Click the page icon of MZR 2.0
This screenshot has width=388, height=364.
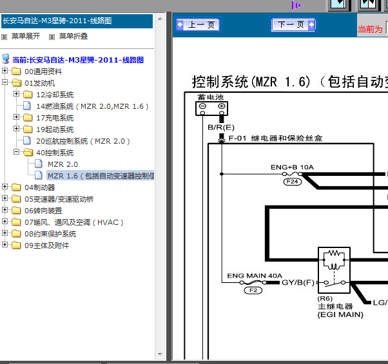39,164
